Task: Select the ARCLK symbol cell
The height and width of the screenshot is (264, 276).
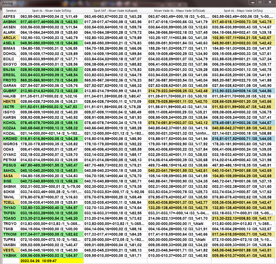Action: coord(11,38)
